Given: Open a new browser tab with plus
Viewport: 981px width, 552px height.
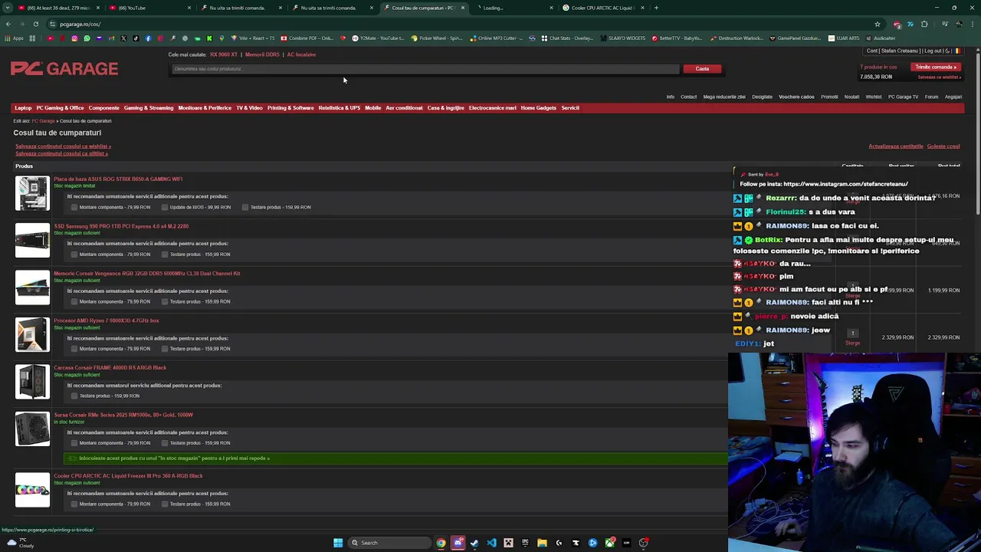Looking at the screenshot, I should (x=656, y=8).
